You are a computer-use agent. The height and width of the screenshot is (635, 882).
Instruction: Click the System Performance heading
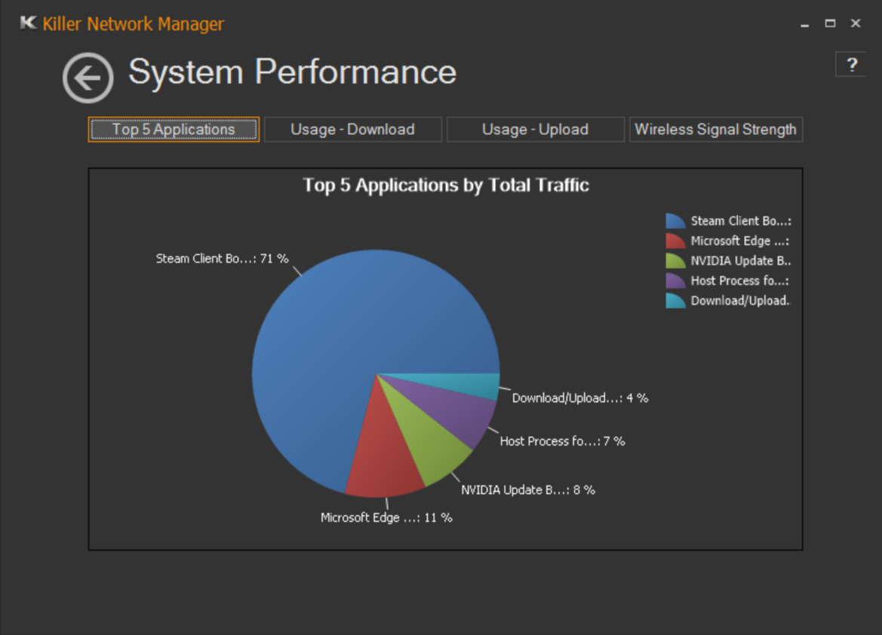pos(293,72)
